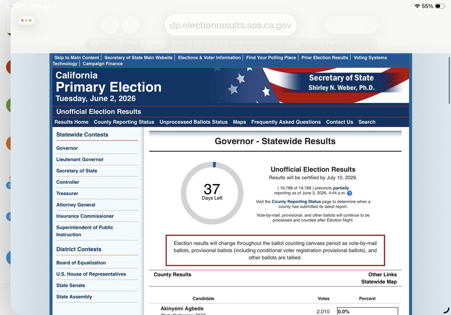This screenshot has width=451, height=315.
Task: Select Governor in Statewide Contests
Action: 67,148
